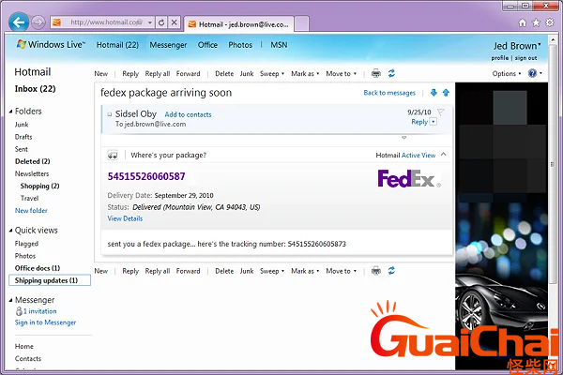Go to next message with down arrow
Screen dimensions: 563x375
(x=434, y=93)
